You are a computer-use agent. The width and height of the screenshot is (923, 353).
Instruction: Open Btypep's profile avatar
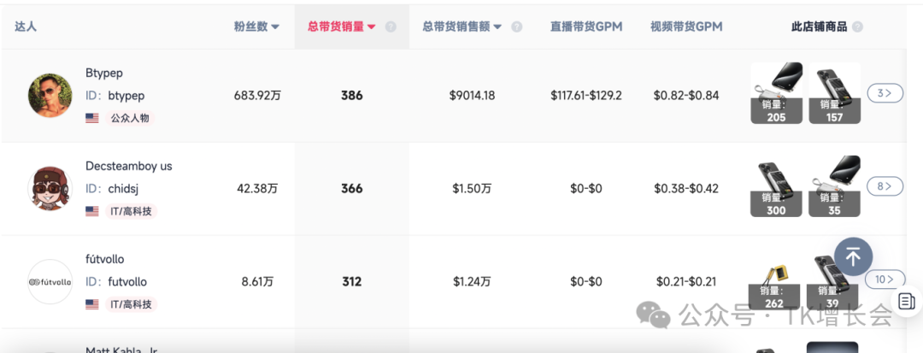[50, 95]
